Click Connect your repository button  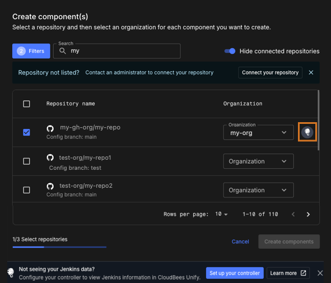coord(270,72)
